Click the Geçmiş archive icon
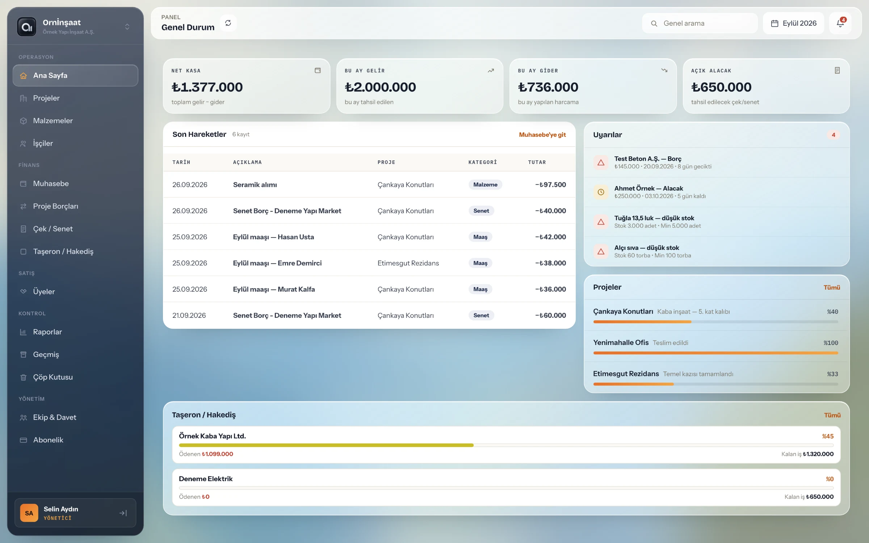The image size is (869, 543). coord(24,354)
